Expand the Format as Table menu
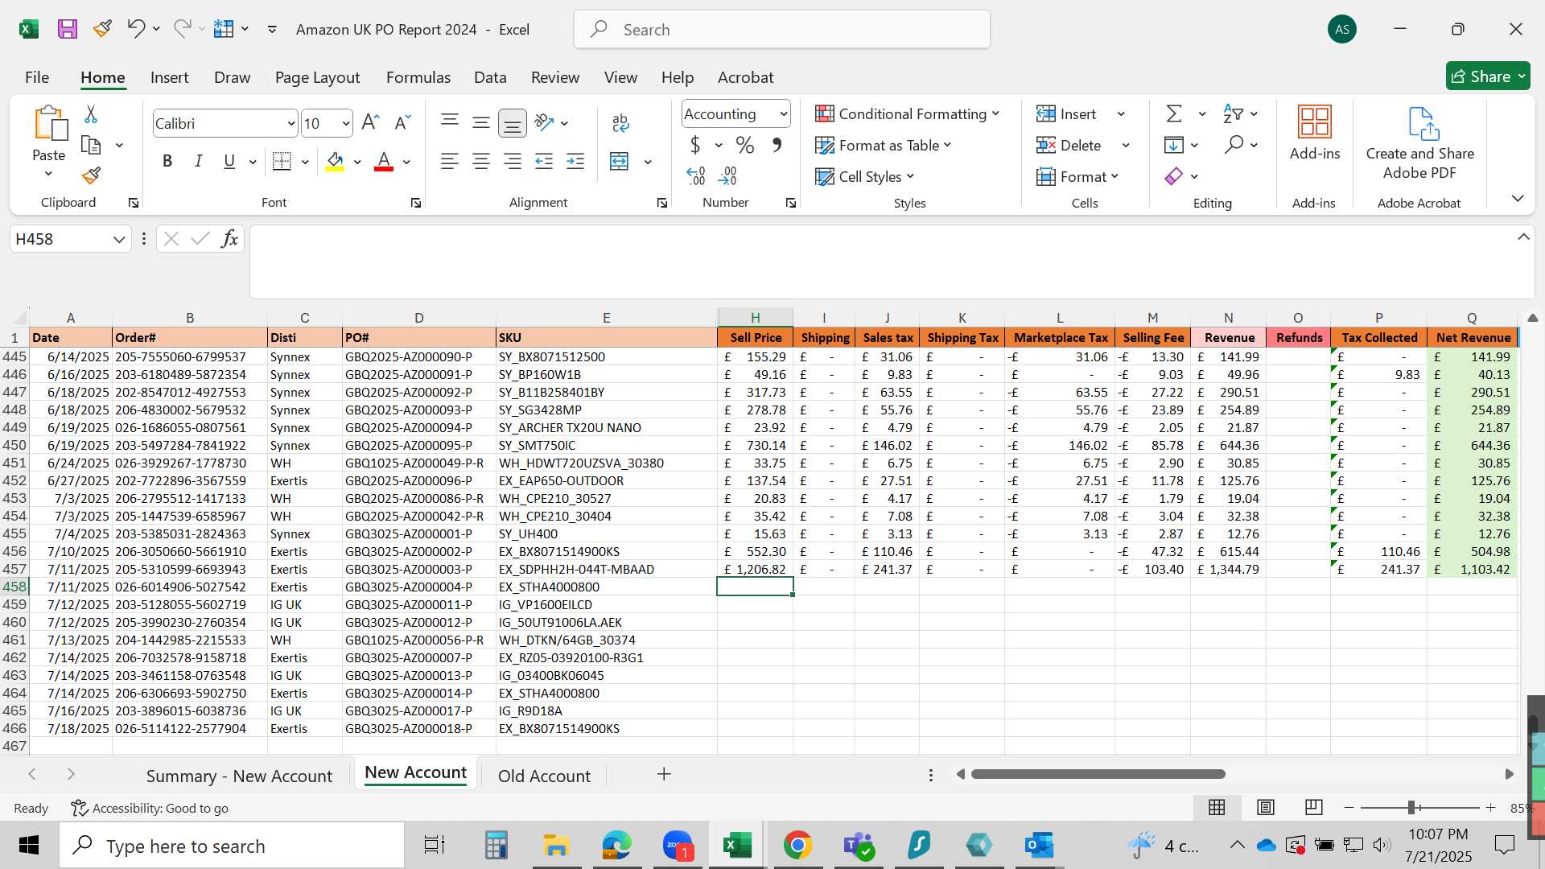 click(883, 146)
